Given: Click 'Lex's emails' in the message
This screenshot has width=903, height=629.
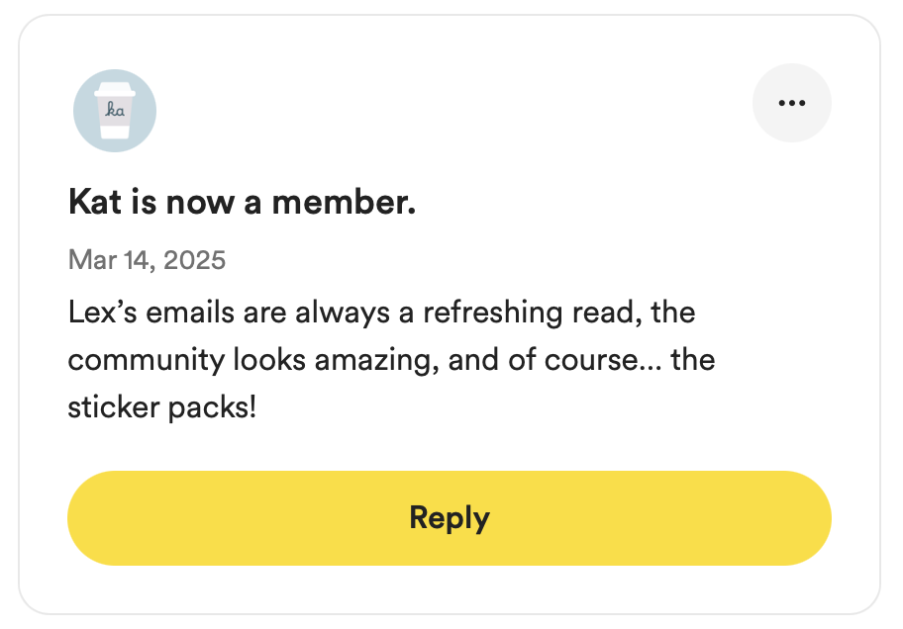Looking at the screenshot, I should [x=151, y=313].
